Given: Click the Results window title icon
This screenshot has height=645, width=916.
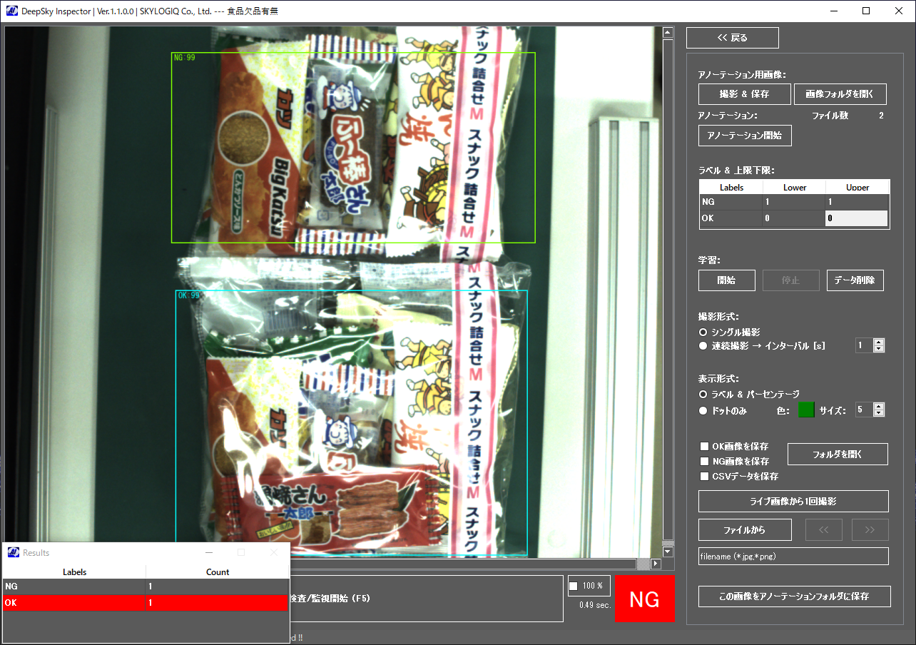Looking at the screenshot, I should tap(14, 553).
